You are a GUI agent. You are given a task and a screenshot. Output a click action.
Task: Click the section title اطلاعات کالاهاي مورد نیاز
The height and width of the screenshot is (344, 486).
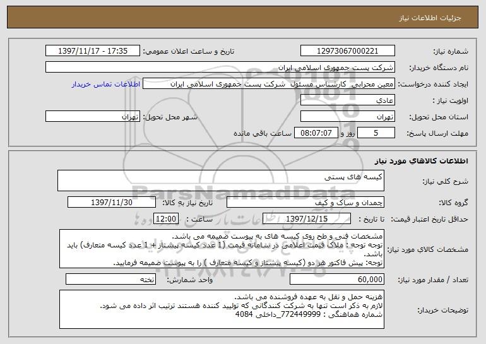pos(422,161)
